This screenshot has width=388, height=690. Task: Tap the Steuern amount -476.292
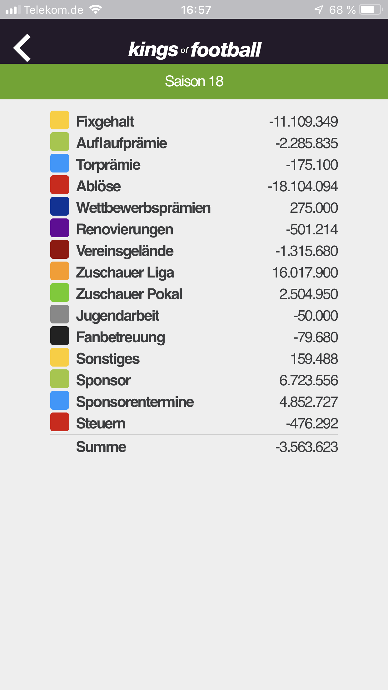(x=312, y=423)
